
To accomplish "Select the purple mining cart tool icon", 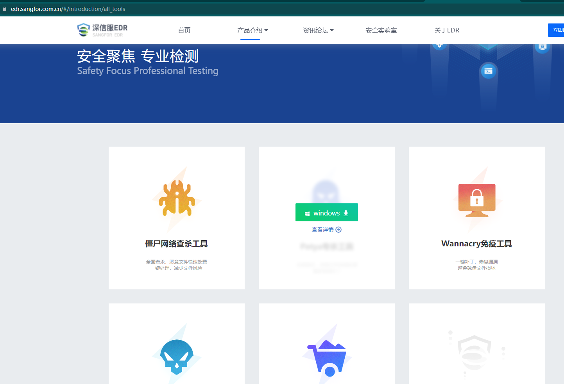I will click(x=327, y=358).
